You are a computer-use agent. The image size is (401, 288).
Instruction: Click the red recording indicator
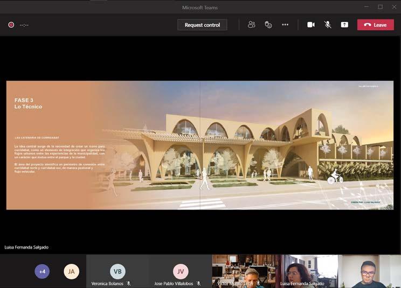click(11, 25)
